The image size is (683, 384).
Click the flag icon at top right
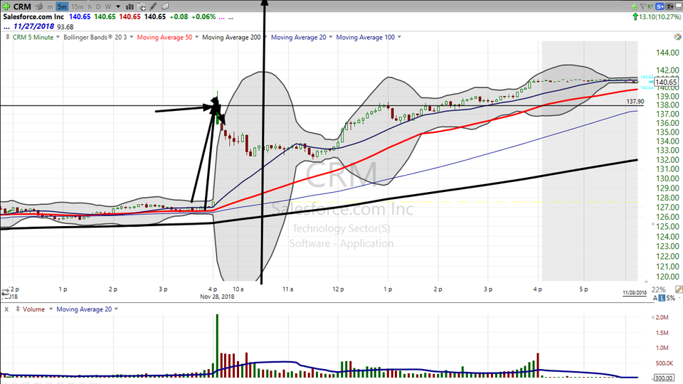pos(643,6)
